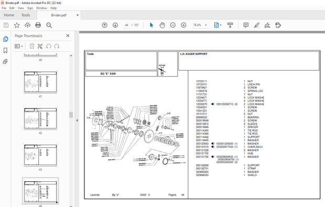
Task: Open the Edit menu
Action: pos(12,8)
